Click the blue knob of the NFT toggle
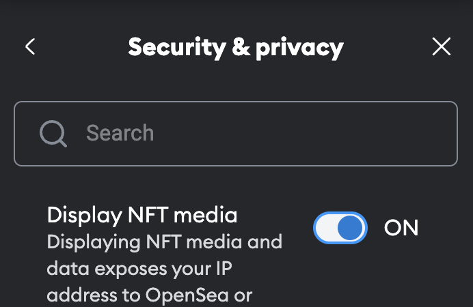 pos(350,228)
